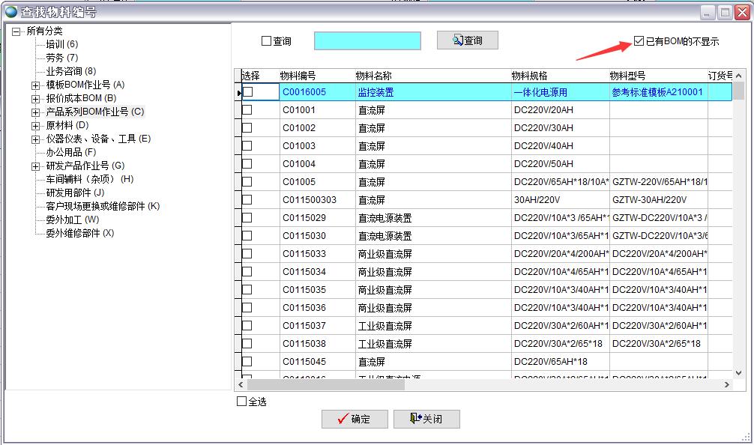The height and width of the screenshot is (445, 754).
Task: Tick the 全选 select-all checkbox
Action: coord(241,402)
